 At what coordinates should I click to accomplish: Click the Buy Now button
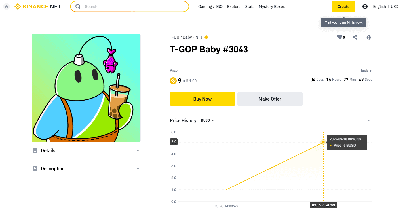[202, 99]
